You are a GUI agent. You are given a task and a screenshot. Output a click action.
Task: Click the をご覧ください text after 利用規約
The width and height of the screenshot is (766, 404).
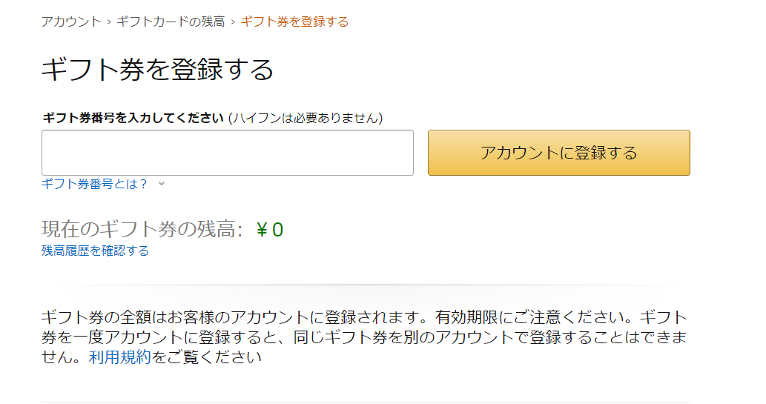(x=207, y=357)
